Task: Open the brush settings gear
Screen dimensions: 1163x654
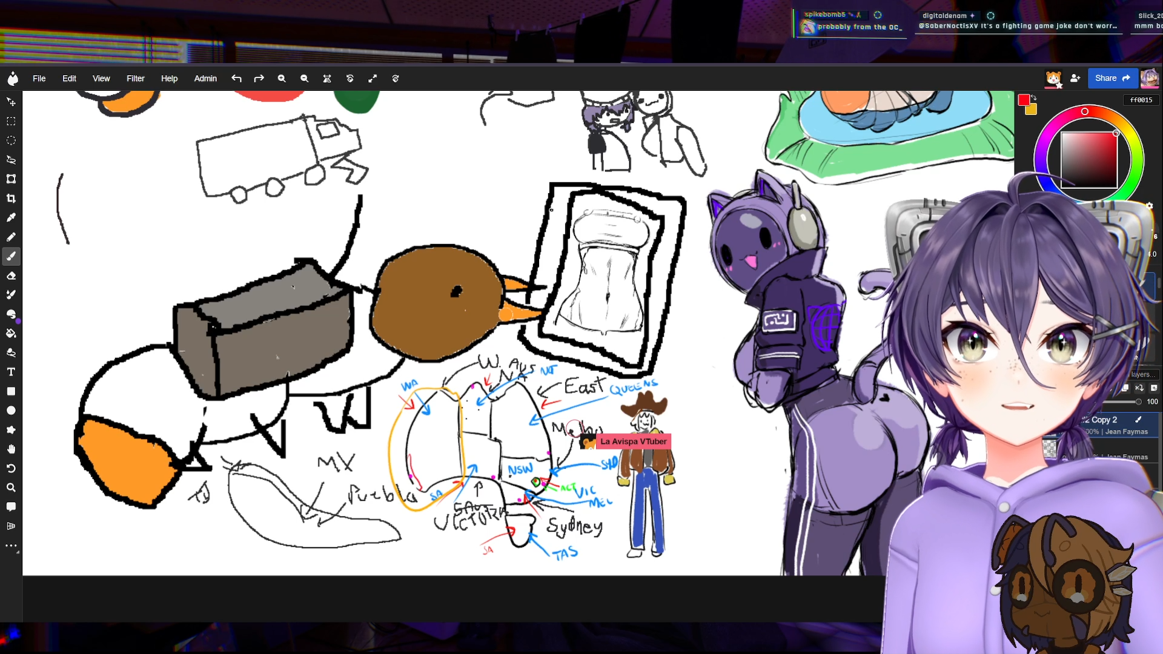Action: [1149, 206]
